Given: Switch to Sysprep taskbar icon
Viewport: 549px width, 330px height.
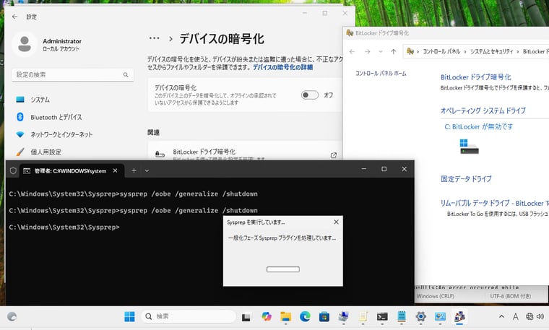Looking at the screenshot, I should [459, 317].
